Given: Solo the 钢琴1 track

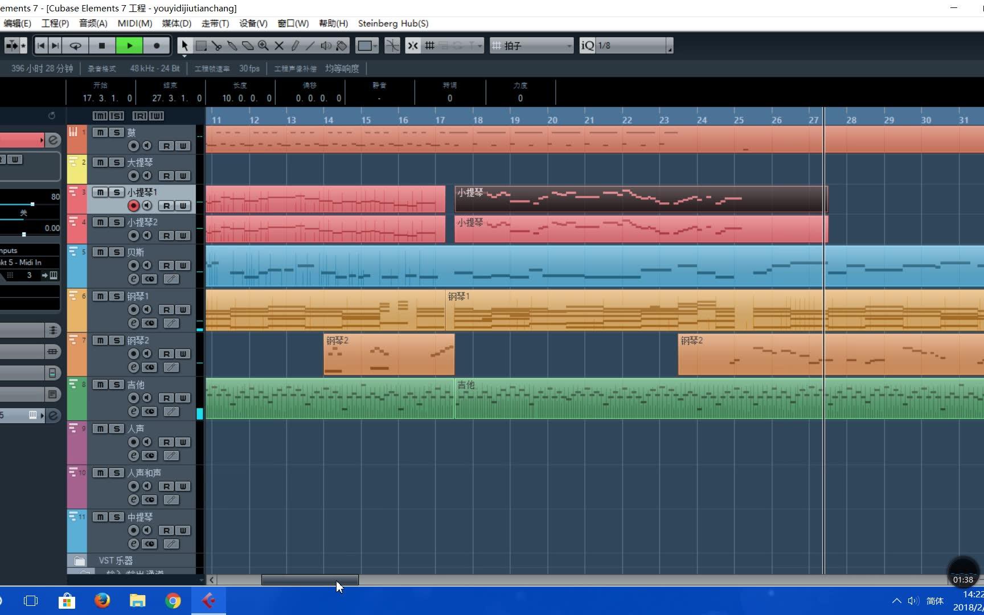Looking at the screenshot, I should 116,296.
